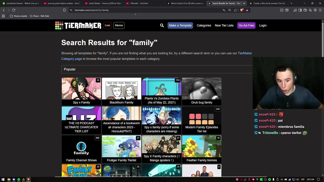Switch to sooshbrah Stream Kick tab
Viewport: 324px width, 182px height.
pyautogui.click(x=21, y=3)
